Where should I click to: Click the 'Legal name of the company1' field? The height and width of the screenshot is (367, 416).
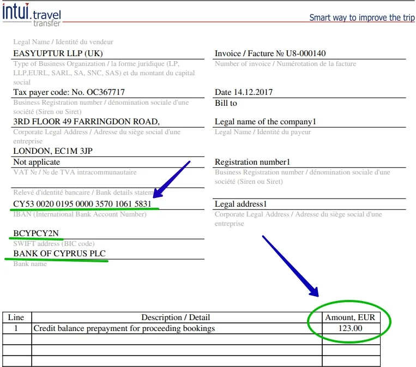tap(266, 122)
